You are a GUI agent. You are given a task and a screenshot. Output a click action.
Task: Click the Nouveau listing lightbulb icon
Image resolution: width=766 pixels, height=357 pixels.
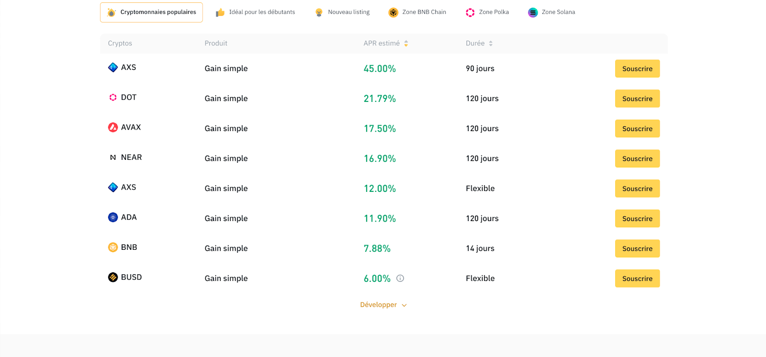point(319,12)
